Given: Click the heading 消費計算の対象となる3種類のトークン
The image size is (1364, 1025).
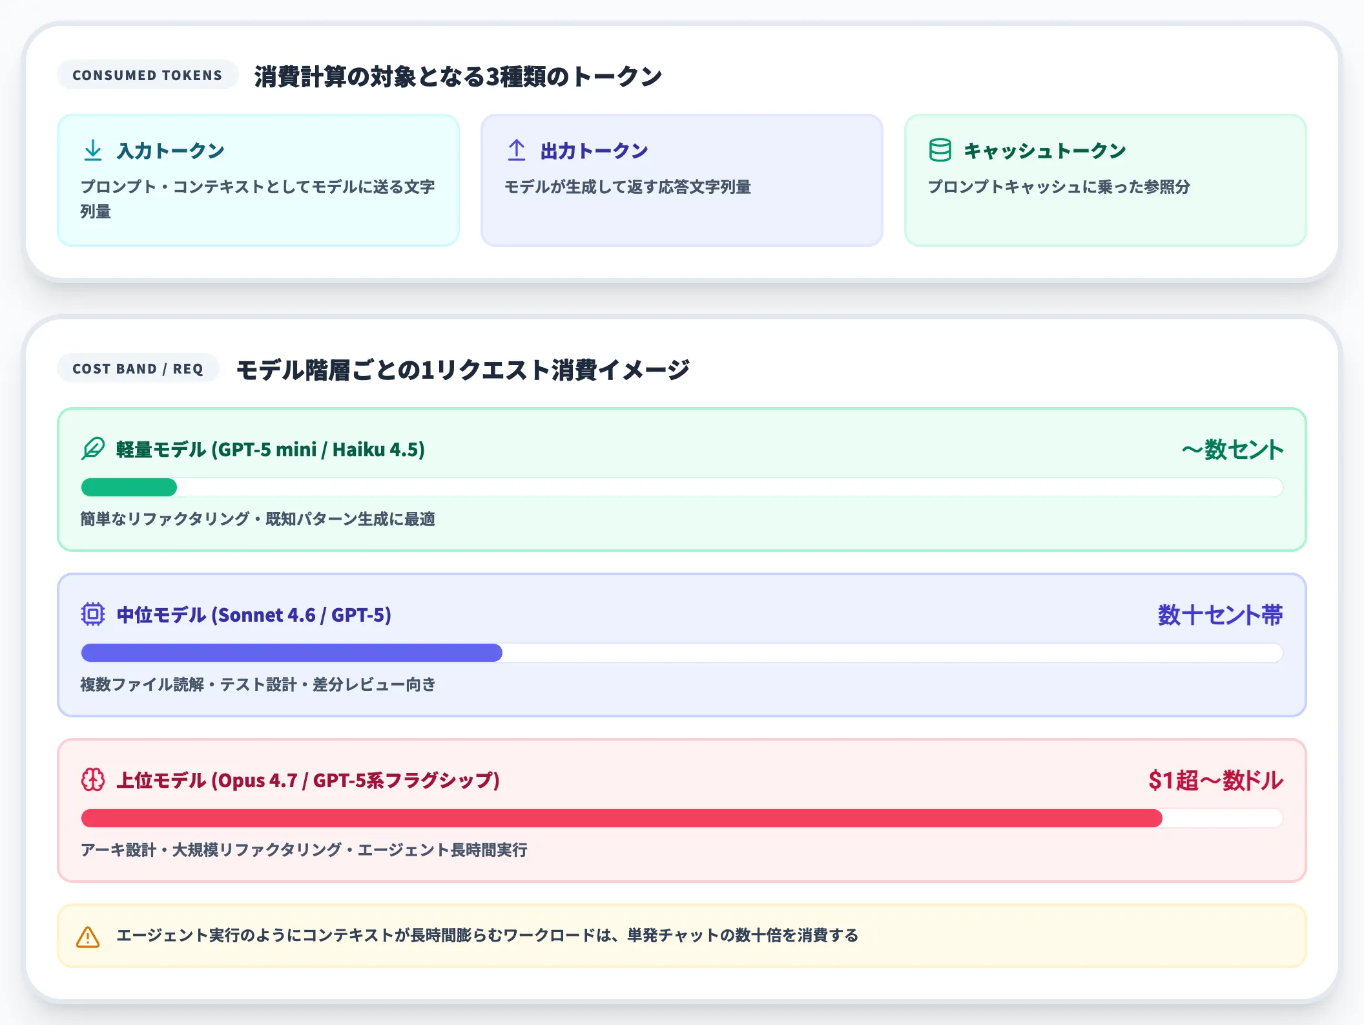Looking at the screenshot, I should (x=458, y=76).
